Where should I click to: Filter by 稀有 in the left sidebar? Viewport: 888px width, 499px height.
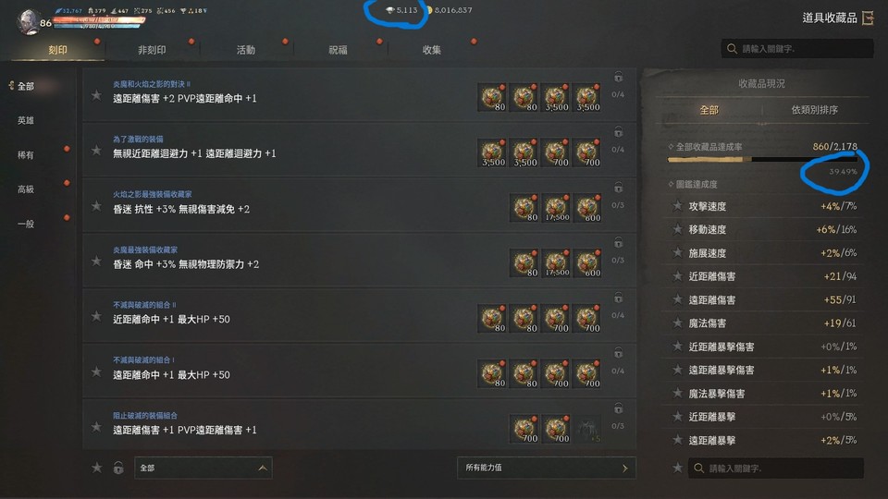point(26,155)
